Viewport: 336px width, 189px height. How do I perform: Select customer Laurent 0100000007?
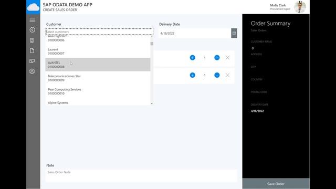point(98,51)
